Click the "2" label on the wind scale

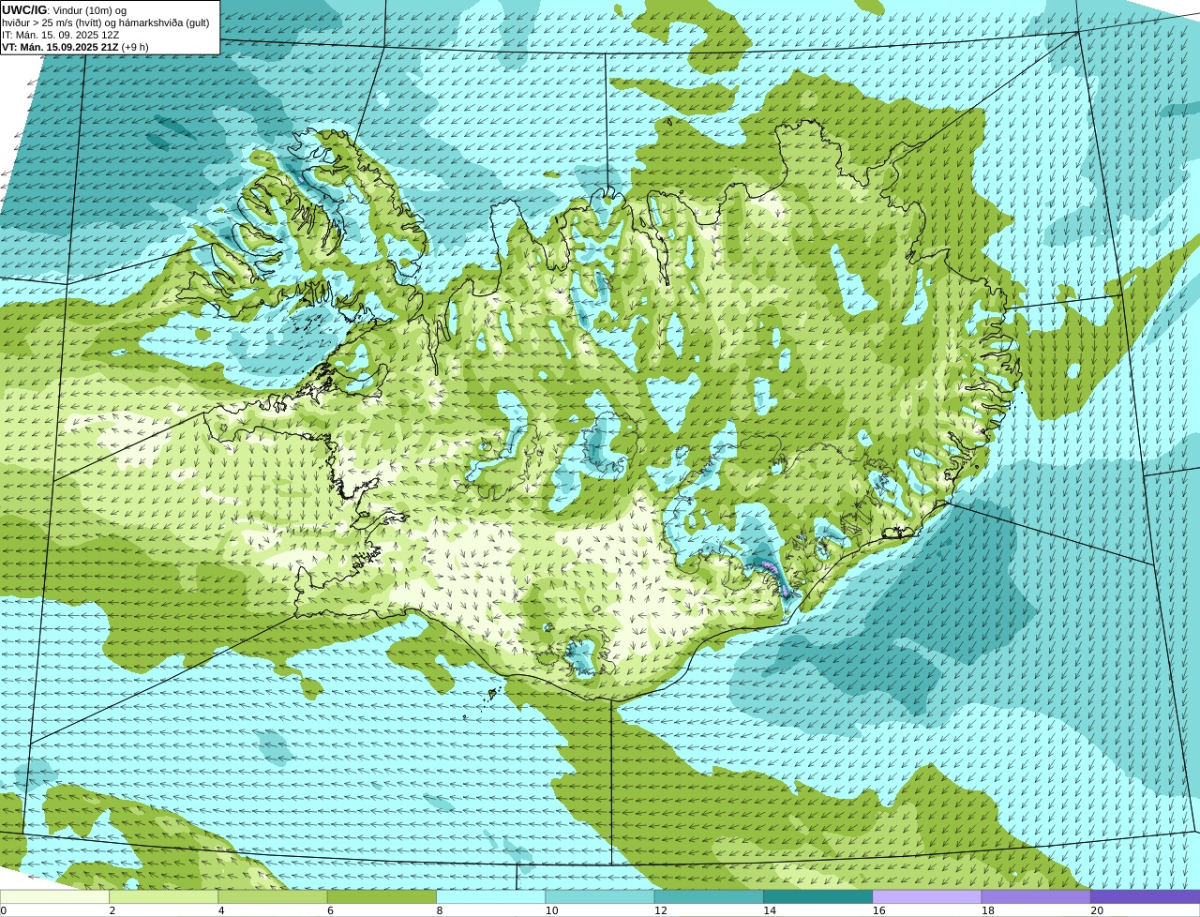tap(112, 910)
